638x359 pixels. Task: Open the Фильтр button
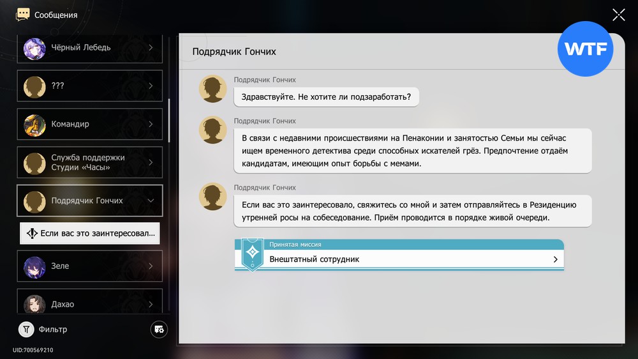click(52, 330)
